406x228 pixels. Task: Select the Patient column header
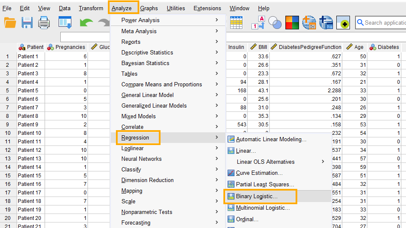31,47
